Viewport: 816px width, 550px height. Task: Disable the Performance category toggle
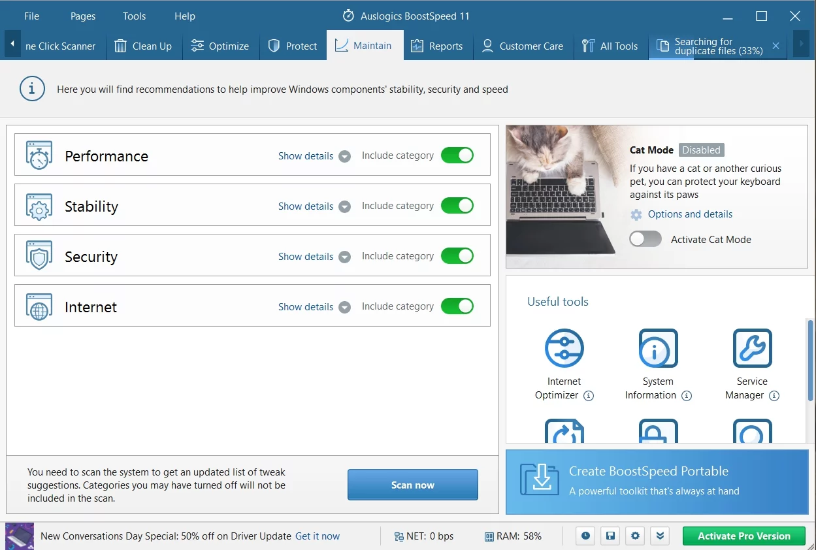(x=457, y=155)
